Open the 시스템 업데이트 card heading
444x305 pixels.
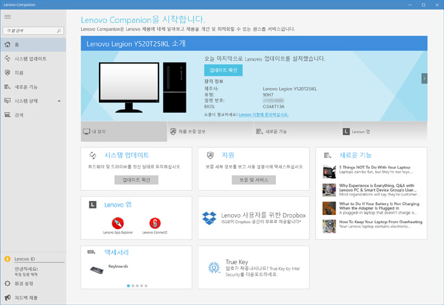click(x=127, y=155)
